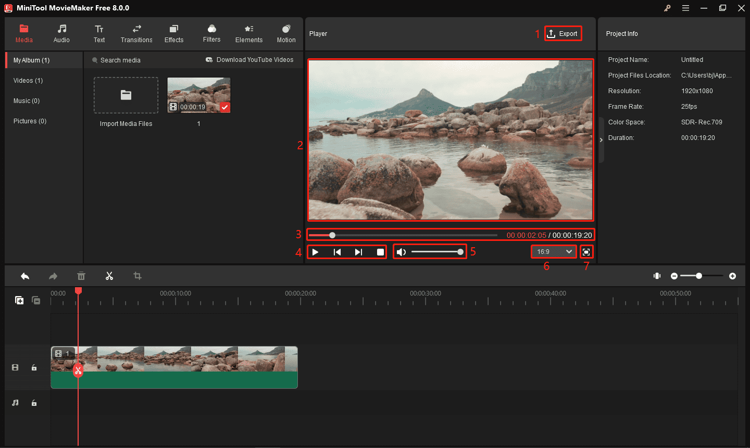This screenshot has height=448, width=750.
Task: Go to the previous frame
Action: tap(337, 252)
